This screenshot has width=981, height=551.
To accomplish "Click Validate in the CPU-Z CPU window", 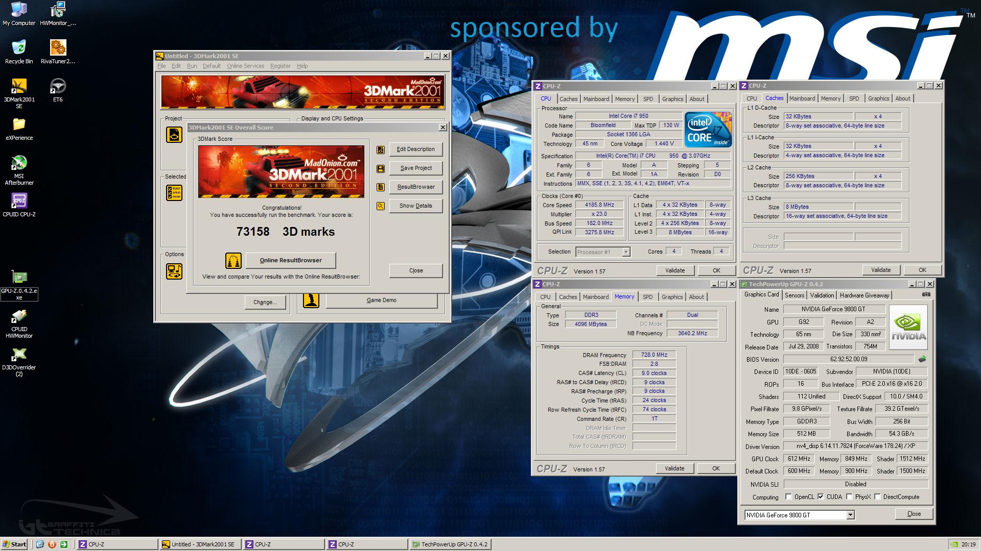I will tap(675, 271).
